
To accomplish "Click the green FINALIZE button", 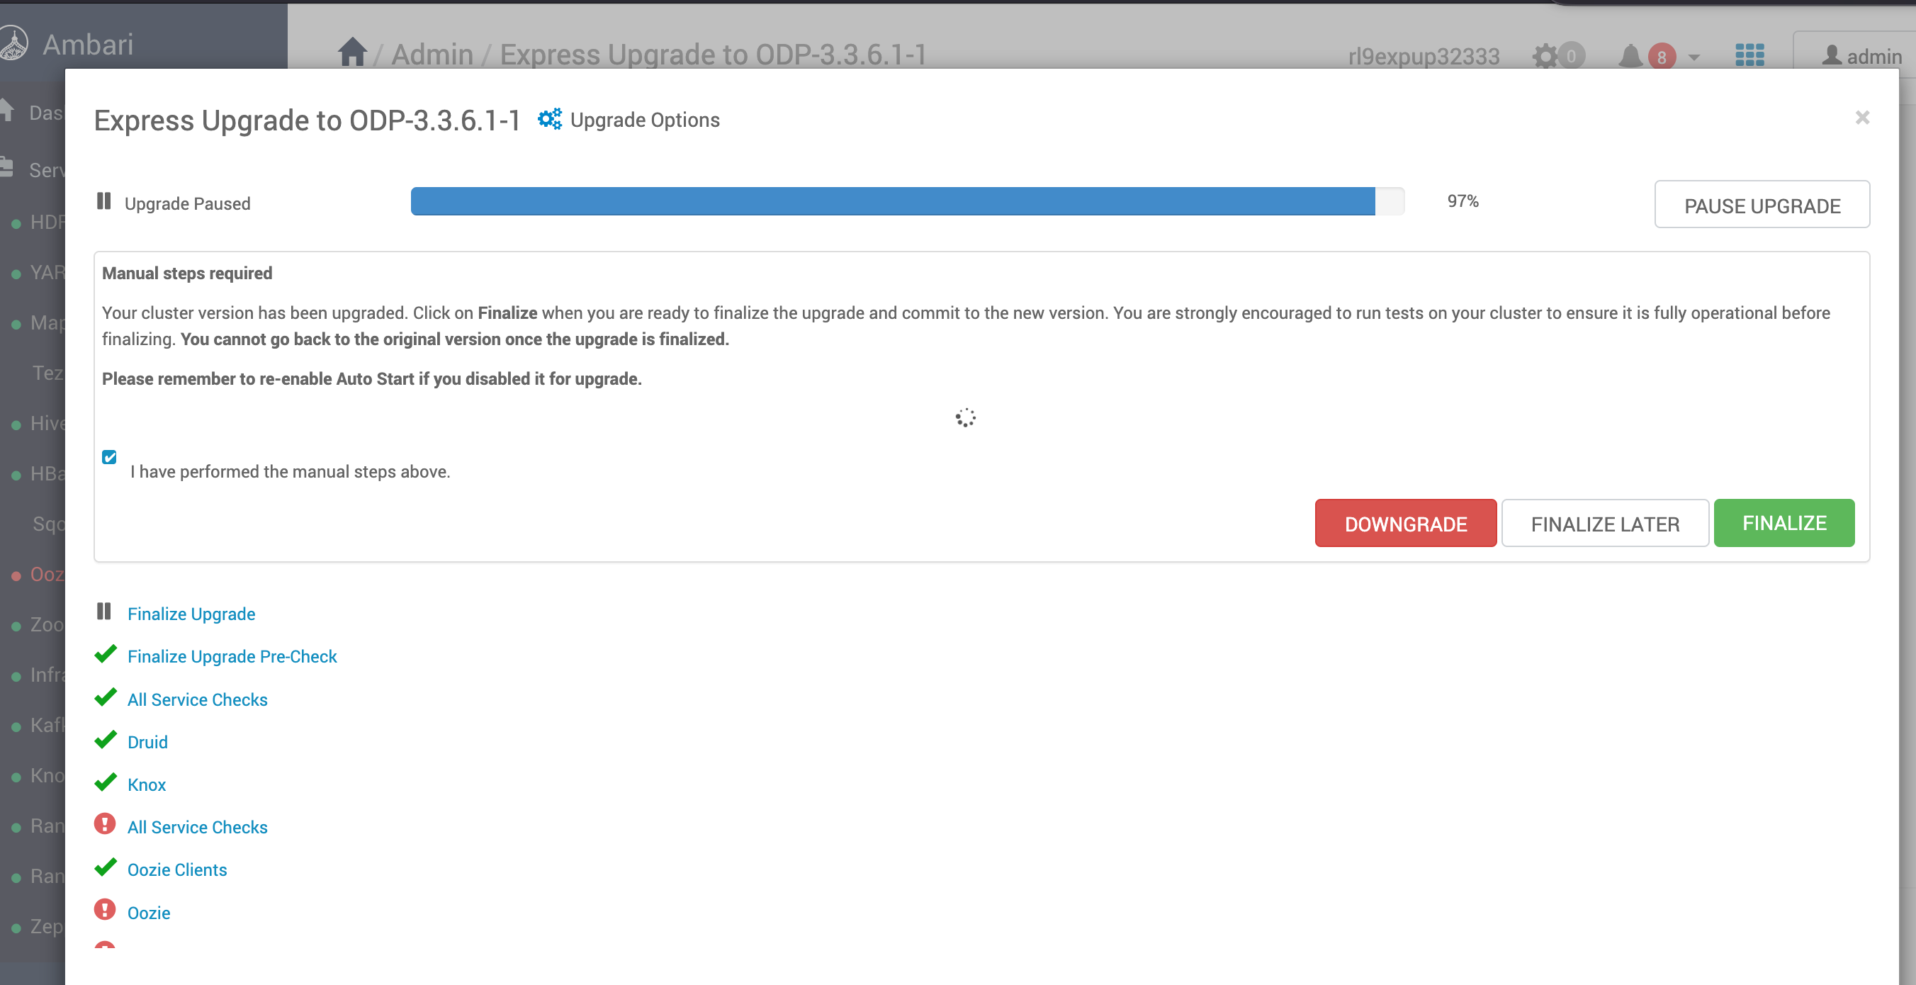I will coord(1783,523).
